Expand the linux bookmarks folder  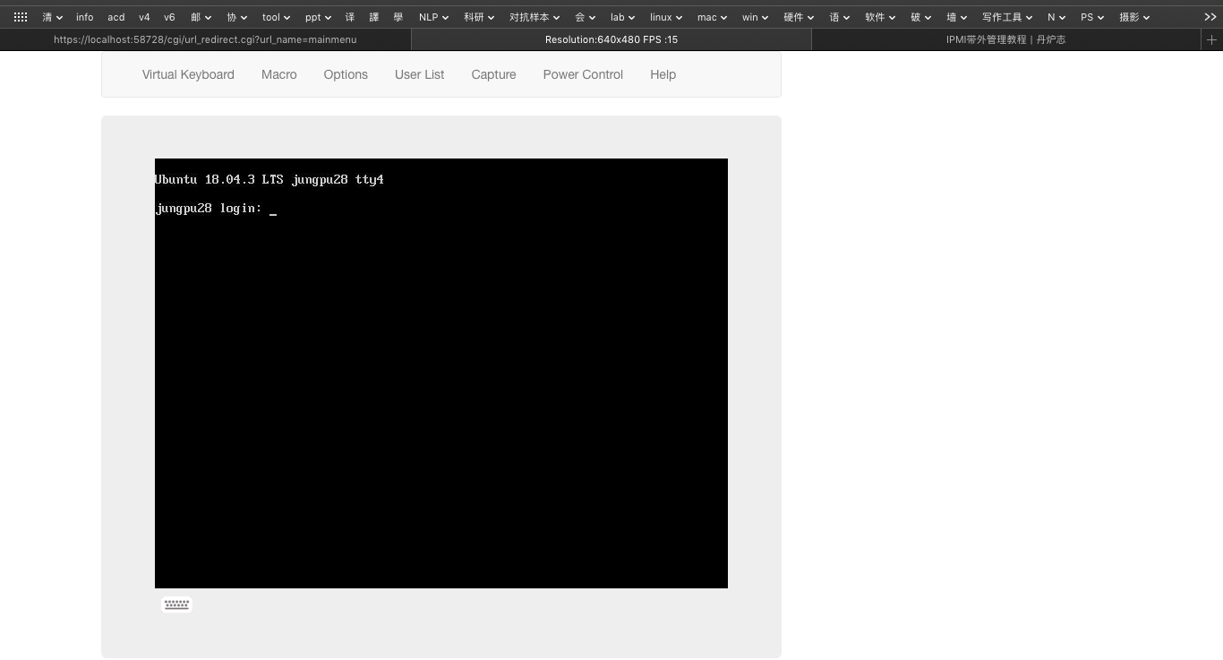665,17
